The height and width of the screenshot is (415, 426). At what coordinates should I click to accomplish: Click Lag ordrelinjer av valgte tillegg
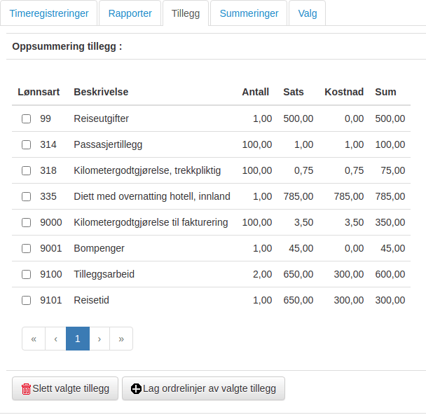203,388
